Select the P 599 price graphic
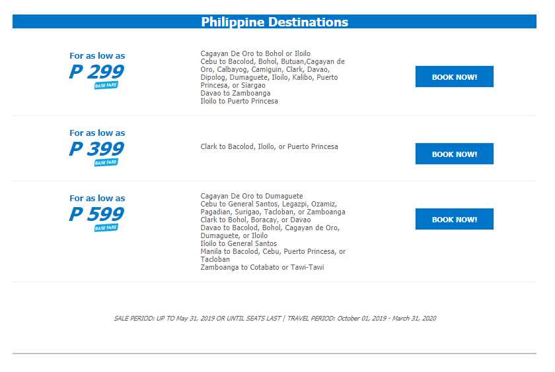This screenshot has width=555, height=372. coord(96,214)
